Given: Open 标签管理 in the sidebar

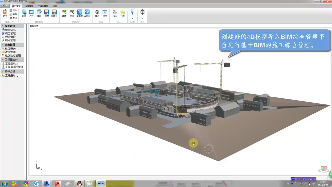Looking at the screenshot, I should pos(9,37).
